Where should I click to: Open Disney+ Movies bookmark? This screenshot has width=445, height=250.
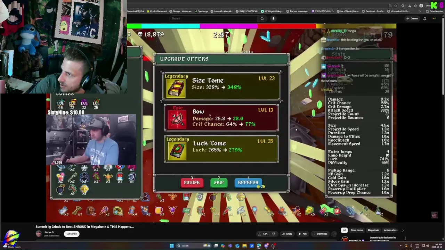(181, 11)
